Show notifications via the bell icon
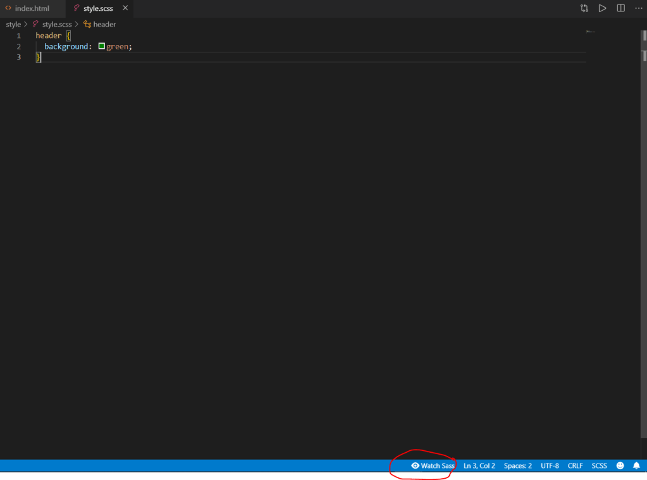 pyautogui.click(x=636, y=465)
